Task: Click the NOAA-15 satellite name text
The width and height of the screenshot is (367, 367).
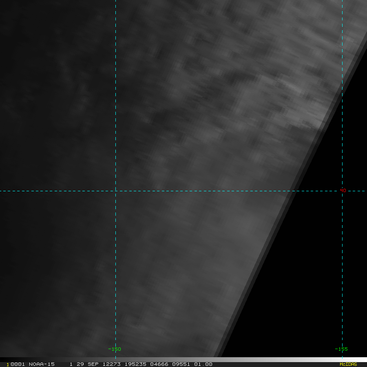Action: [42, 364]
